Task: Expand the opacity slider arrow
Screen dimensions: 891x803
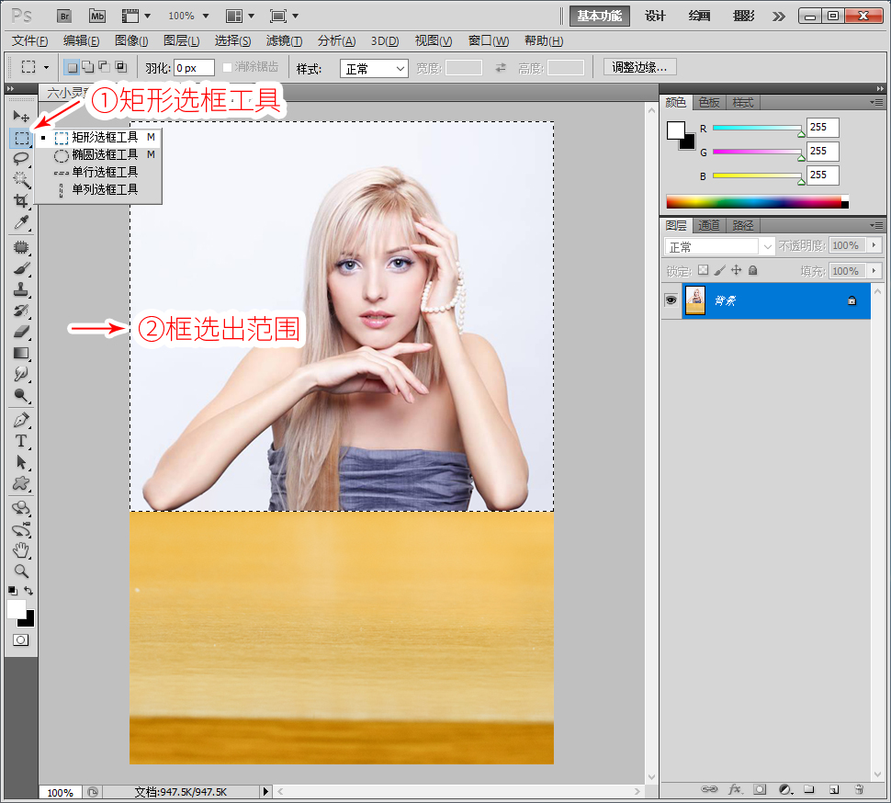Action: pyautogui.click(x=874, y=245)
